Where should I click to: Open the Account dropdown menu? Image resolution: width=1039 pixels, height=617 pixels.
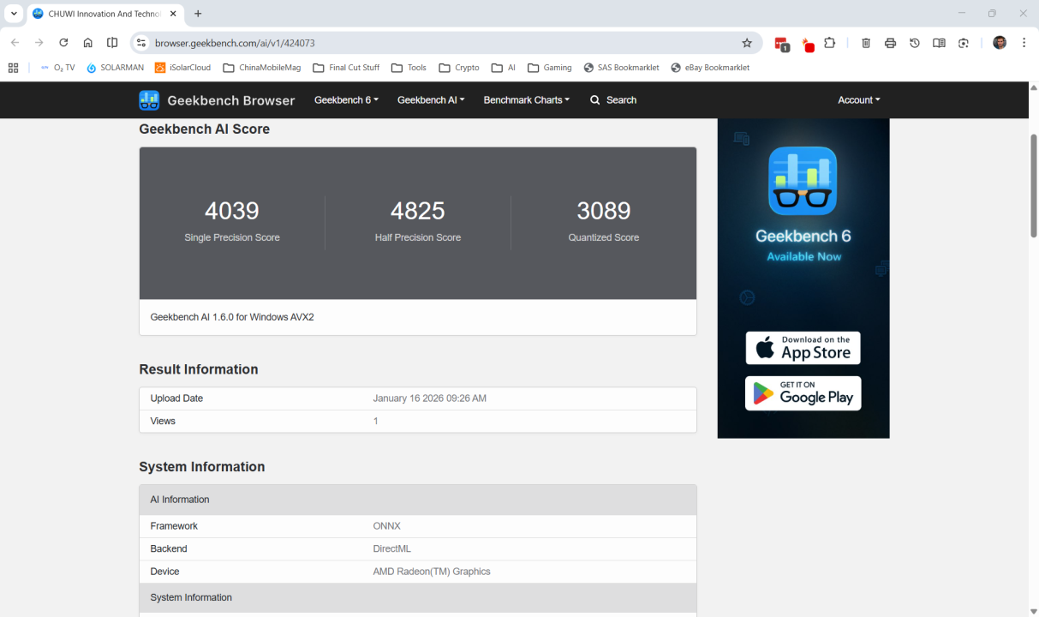pos(858,100)
